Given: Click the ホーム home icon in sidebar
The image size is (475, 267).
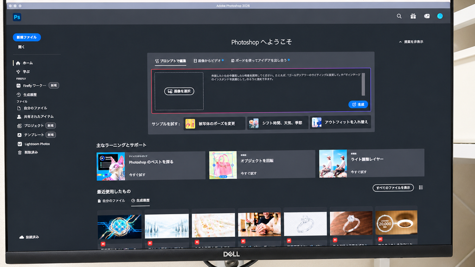Looking at the screenshot, I should tap(18, 63).
